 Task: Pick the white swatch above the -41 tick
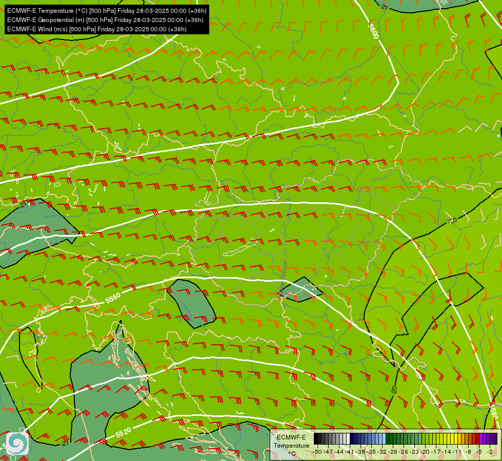348,438
